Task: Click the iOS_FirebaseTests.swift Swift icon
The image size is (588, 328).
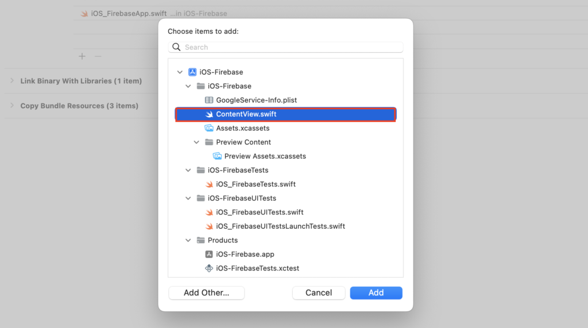Action: point(209,185)
